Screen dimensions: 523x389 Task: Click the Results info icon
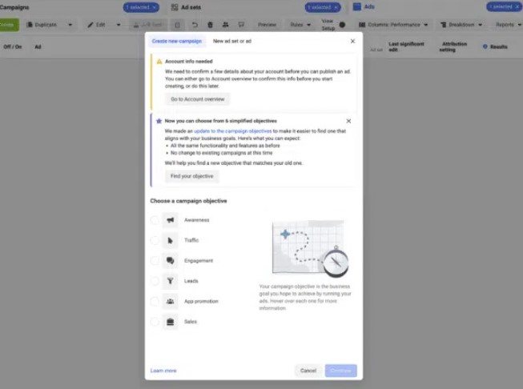(485, 46)
